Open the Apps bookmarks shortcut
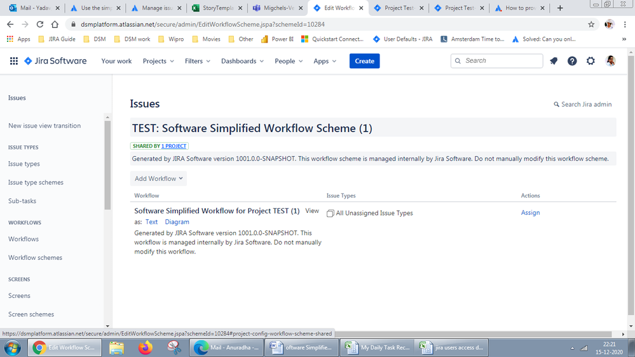Viewport: 635px width, 357px height. [x=18, y=39]
